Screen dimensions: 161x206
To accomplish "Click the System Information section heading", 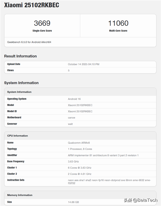I will pos(21,83).
